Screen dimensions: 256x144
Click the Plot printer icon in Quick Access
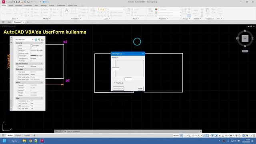[28, 2]
